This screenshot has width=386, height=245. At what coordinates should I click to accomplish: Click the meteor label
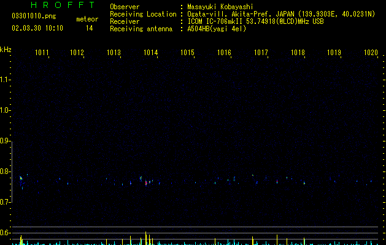[x=87, y=19]
